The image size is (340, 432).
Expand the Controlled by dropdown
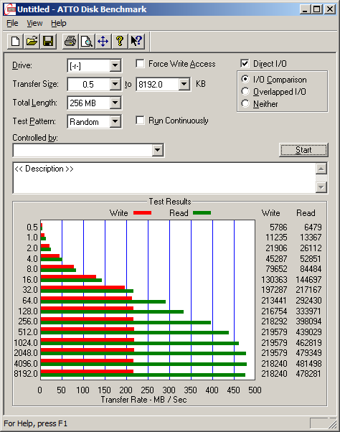click(158, 150)
